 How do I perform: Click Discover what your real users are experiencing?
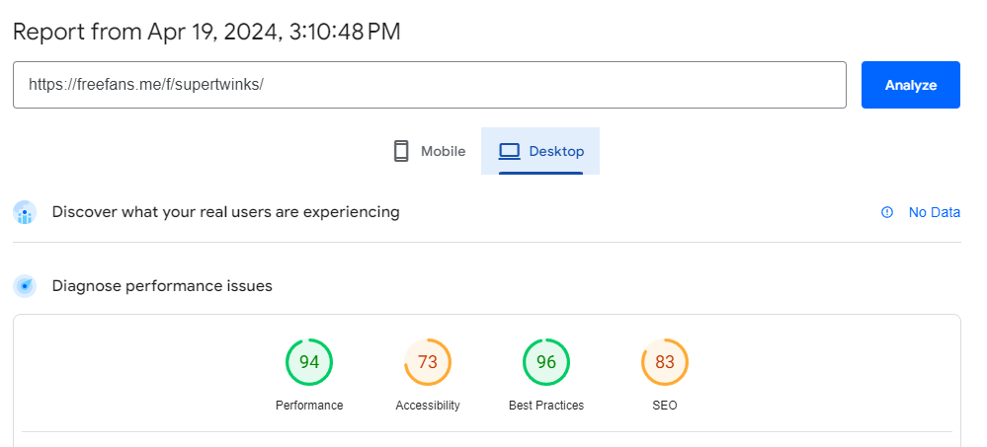(225, 212)
